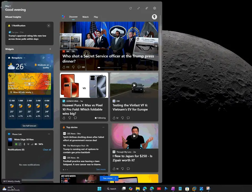Click See full forecast

pyautogui.click(x=29, y=126)
